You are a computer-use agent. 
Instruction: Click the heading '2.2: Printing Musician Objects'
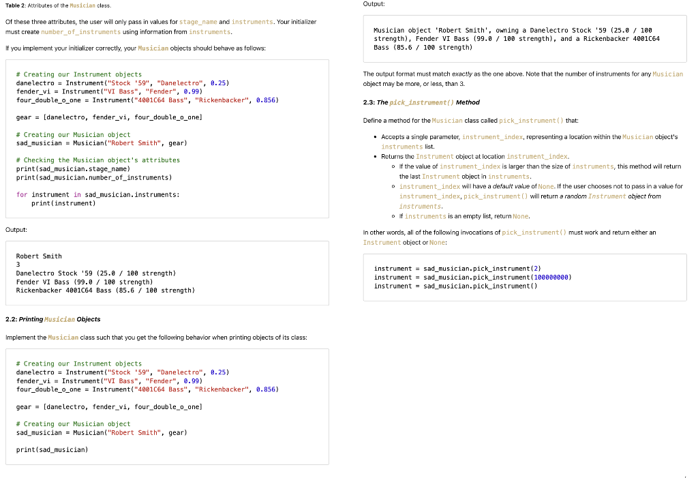point(53,319)
